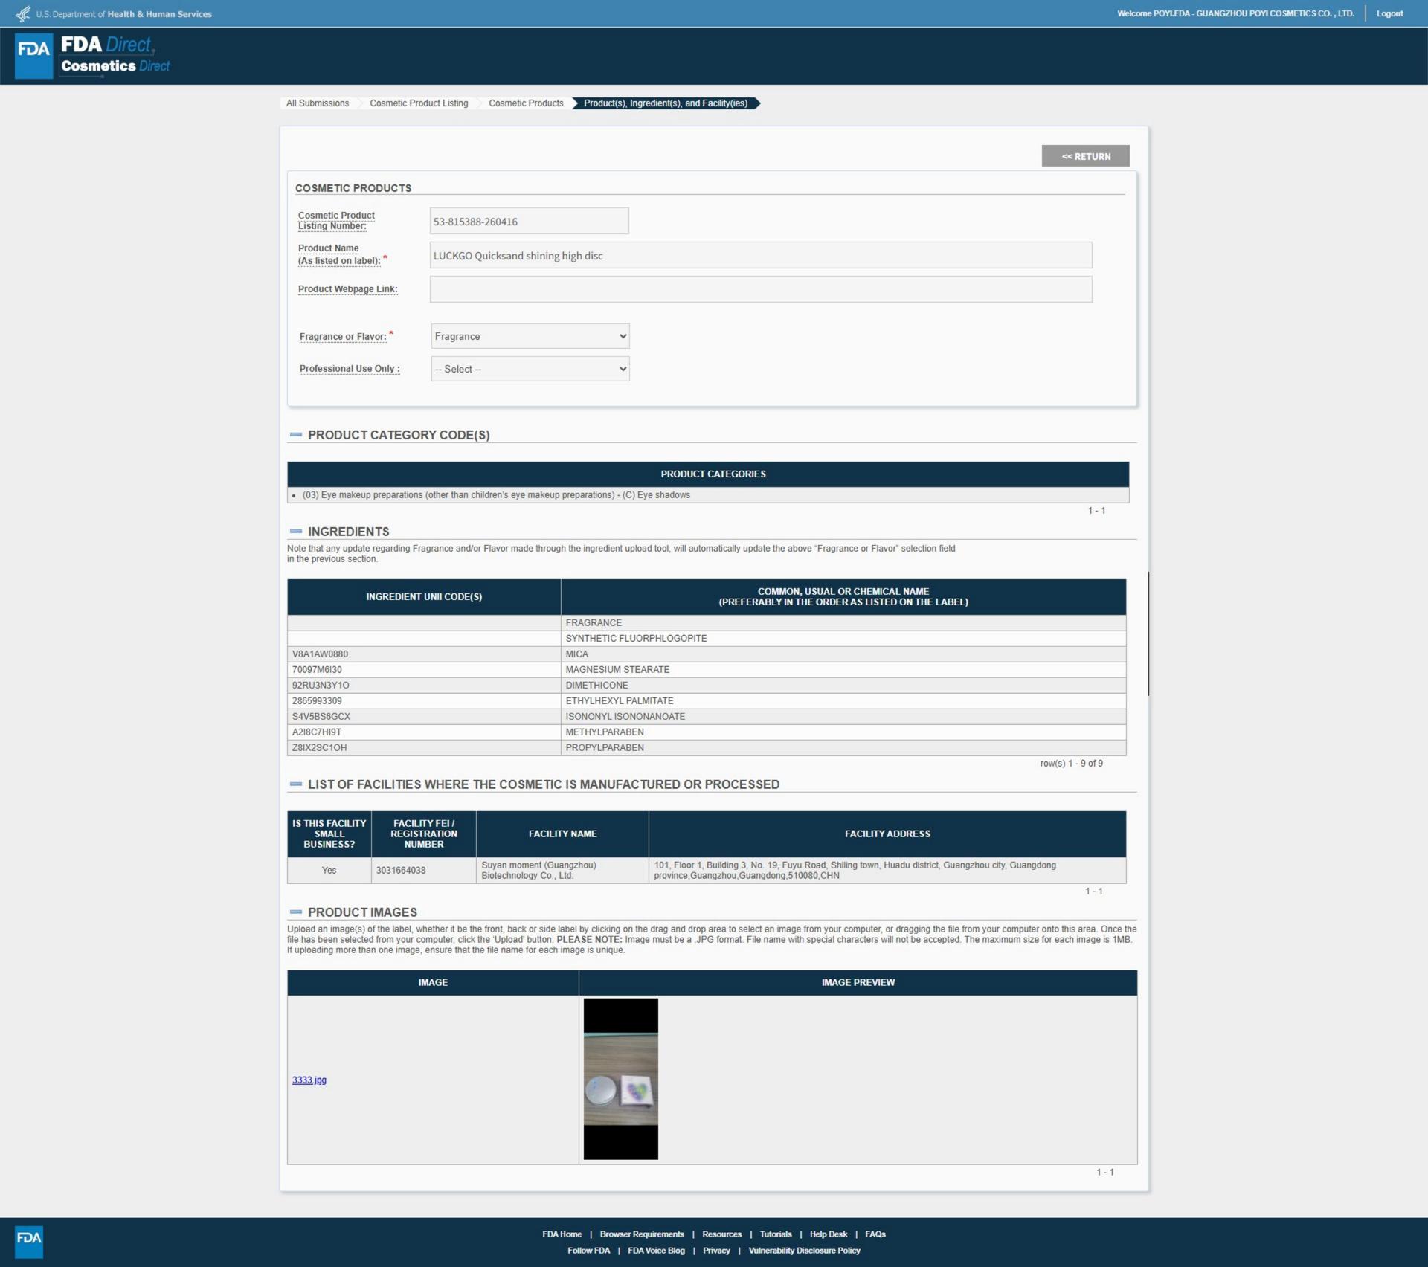Go to Cosmetic Products breadcrumb
Screen dimensions: 1428x1267
click(526, 103)
